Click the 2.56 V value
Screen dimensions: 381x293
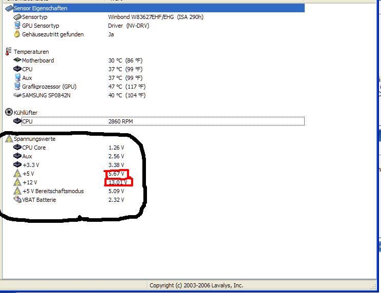pos(116,156)
